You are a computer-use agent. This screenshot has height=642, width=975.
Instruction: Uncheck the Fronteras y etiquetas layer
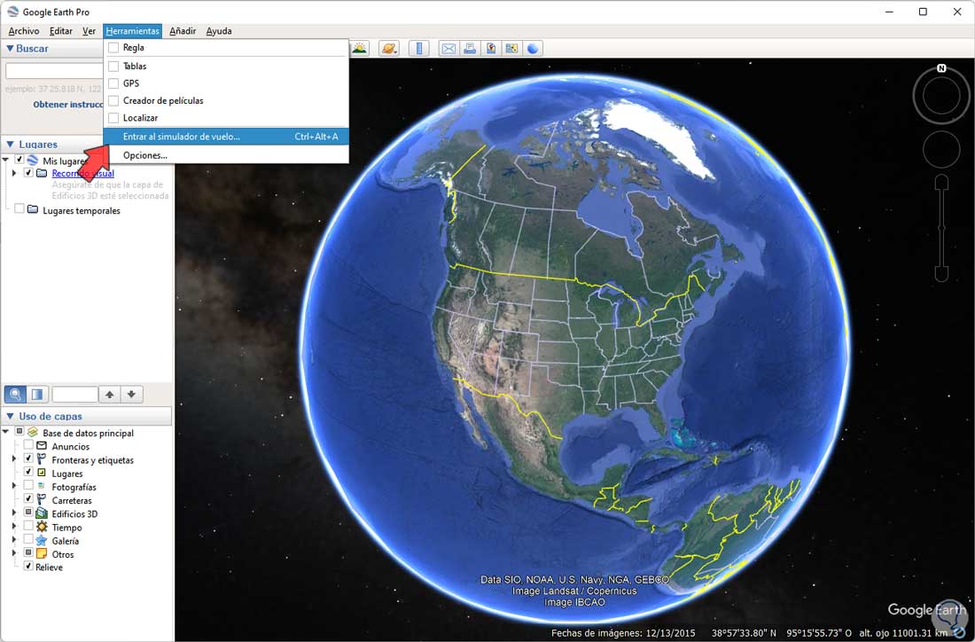coord(28,459)
